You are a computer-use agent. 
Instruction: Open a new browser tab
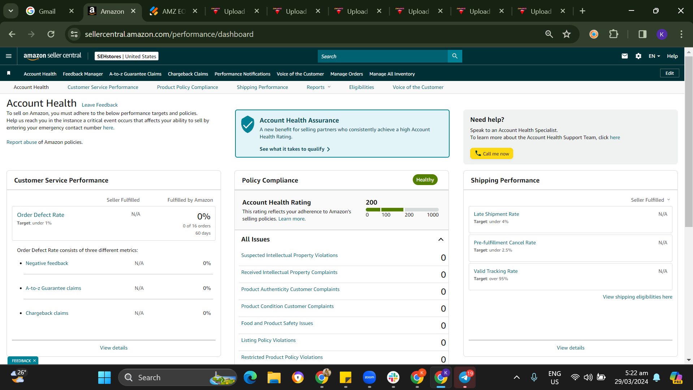point(582,11)
